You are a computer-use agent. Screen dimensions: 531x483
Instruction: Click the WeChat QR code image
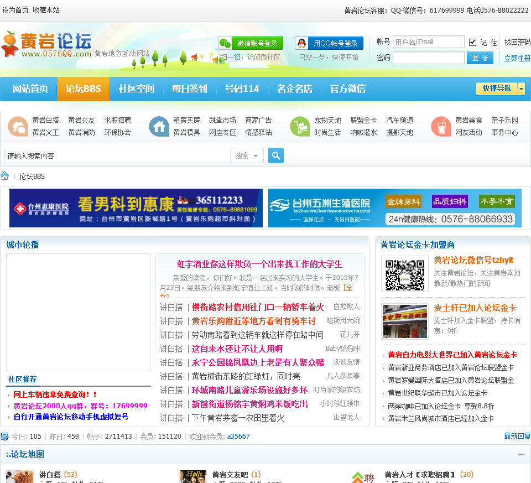pos(405,274)
